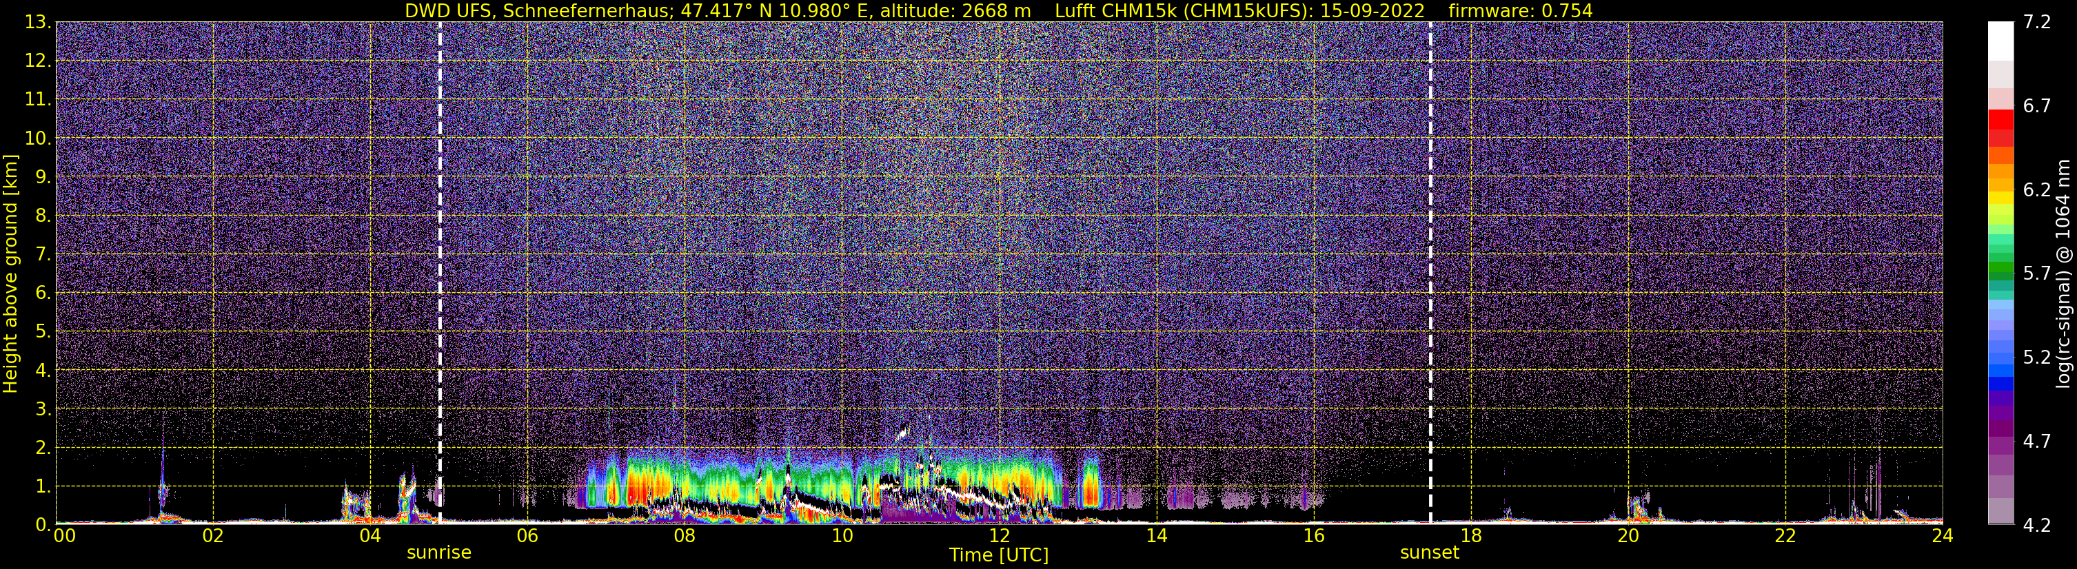The width and height of the screenshot is (2077, 569).
Task: Click the white top segment of the colorbar
Action: point(2000,41)
